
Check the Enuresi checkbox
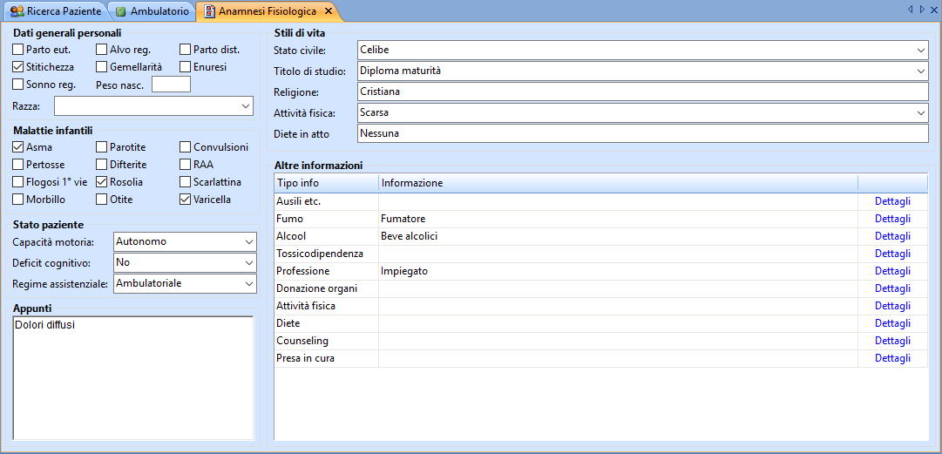pos(185,66)
